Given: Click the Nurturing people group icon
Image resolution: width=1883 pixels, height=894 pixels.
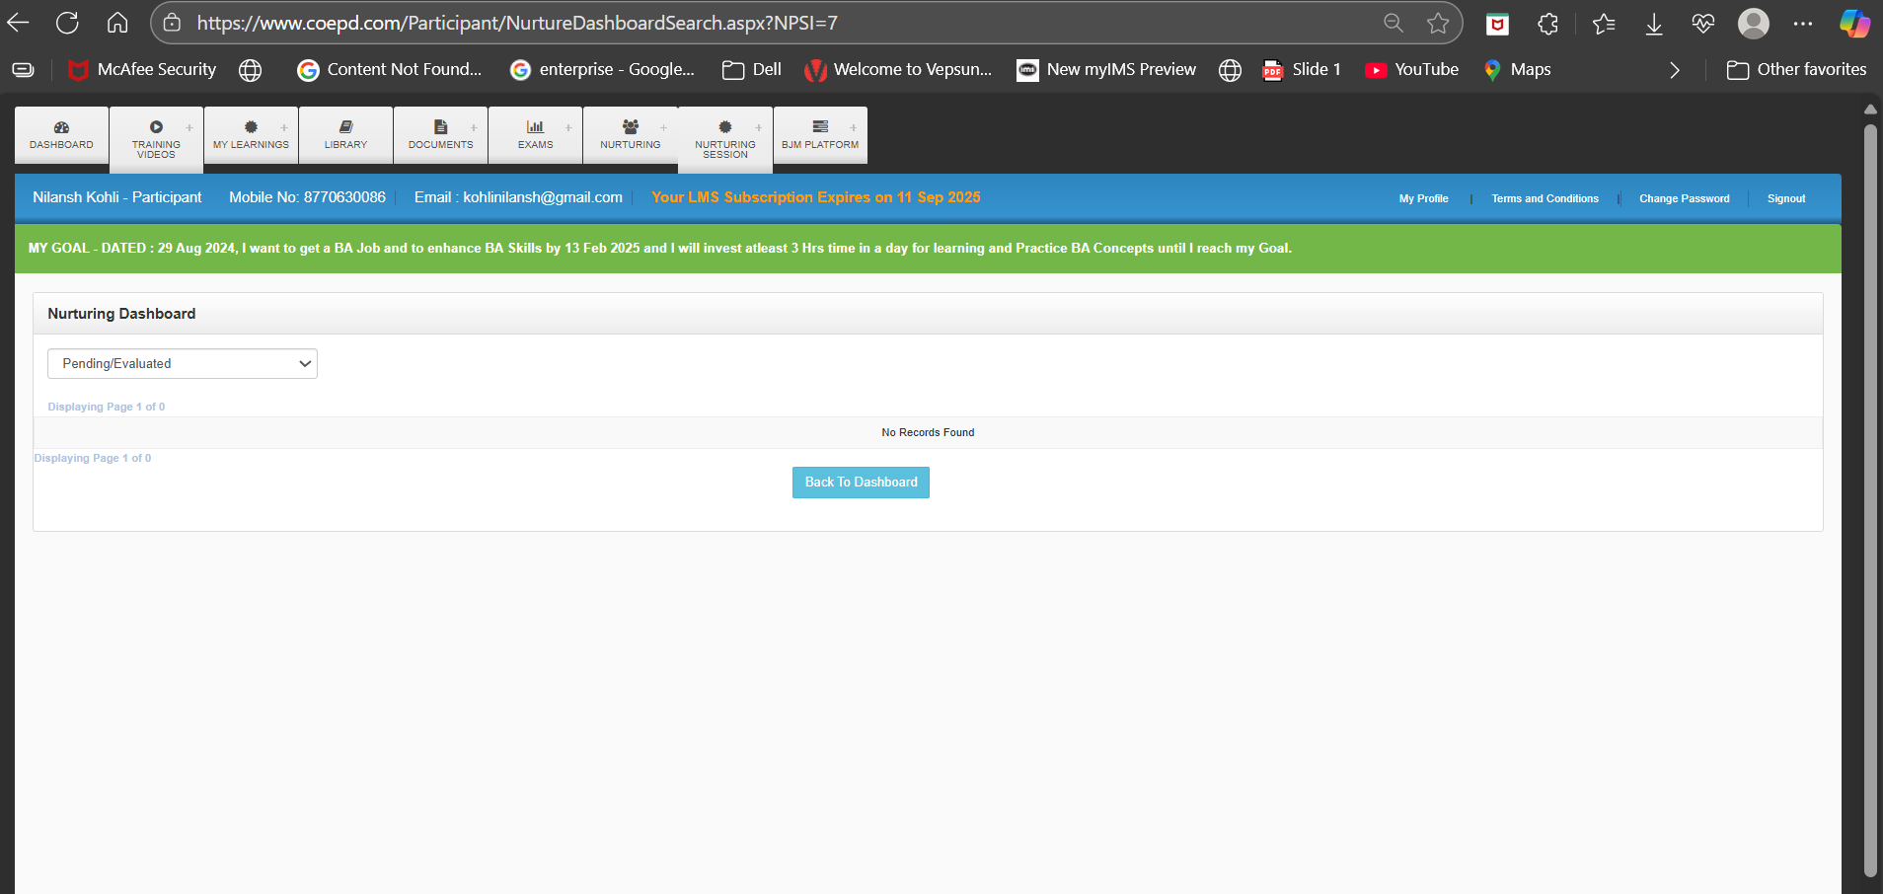Looking at the screenshot, I should click(631, 127).
